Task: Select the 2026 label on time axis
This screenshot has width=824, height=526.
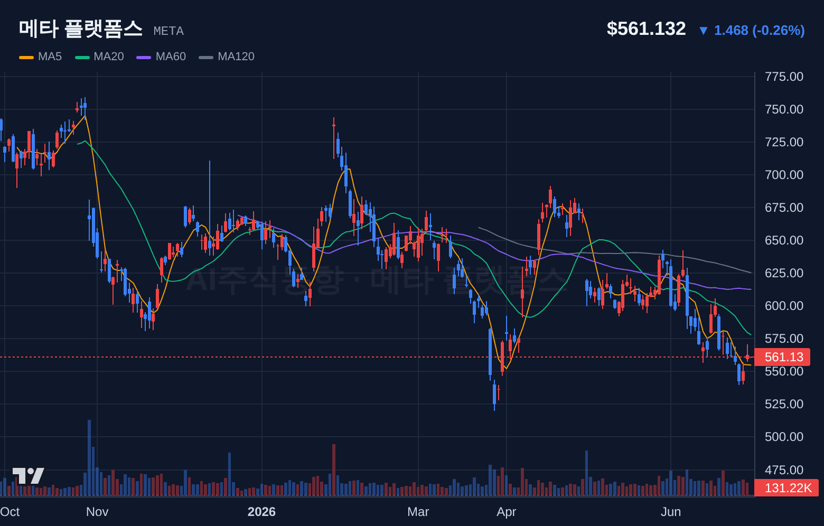Action: coord(261,512)
